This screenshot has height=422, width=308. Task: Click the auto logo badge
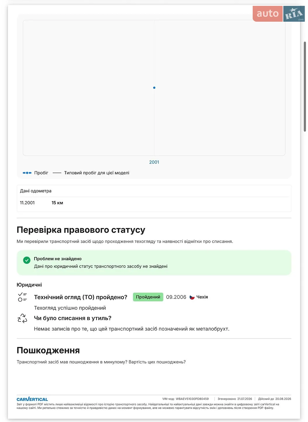[268, 14]
